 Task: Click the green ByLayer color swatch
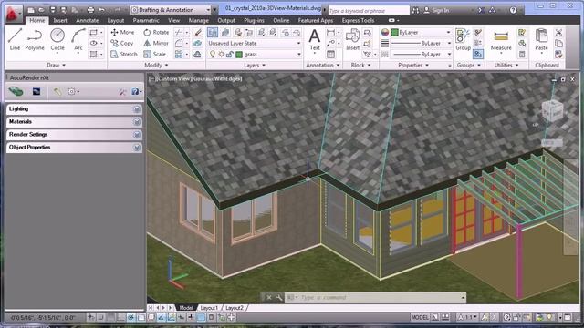click(394, 33)
